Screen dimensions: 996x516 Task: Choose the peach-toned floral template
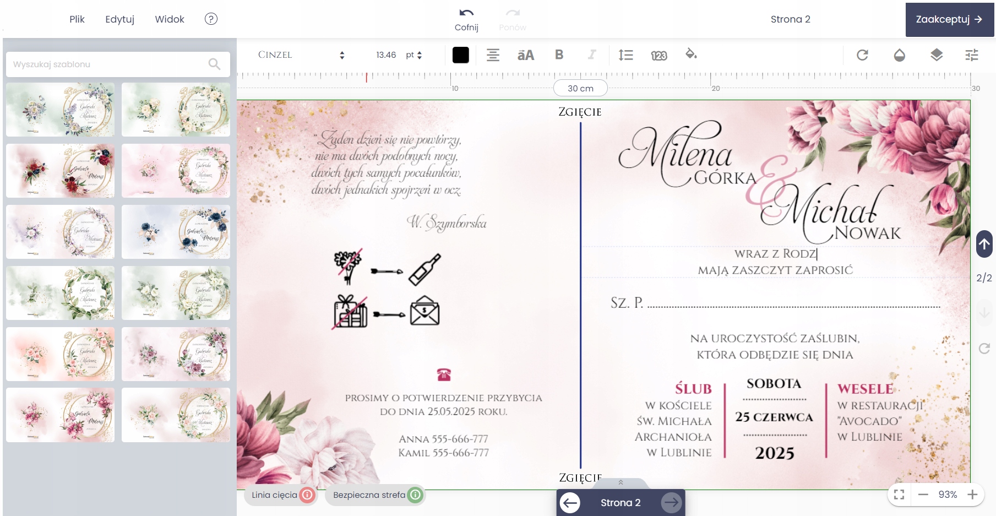[x=61, y=354]
